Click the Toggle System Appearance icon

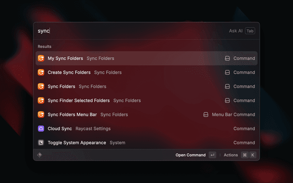pos(41,143)
